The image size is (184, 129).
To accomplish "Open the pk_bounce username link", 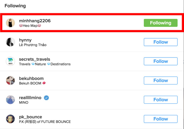I will pyautogui.click(x=31, y=117).
